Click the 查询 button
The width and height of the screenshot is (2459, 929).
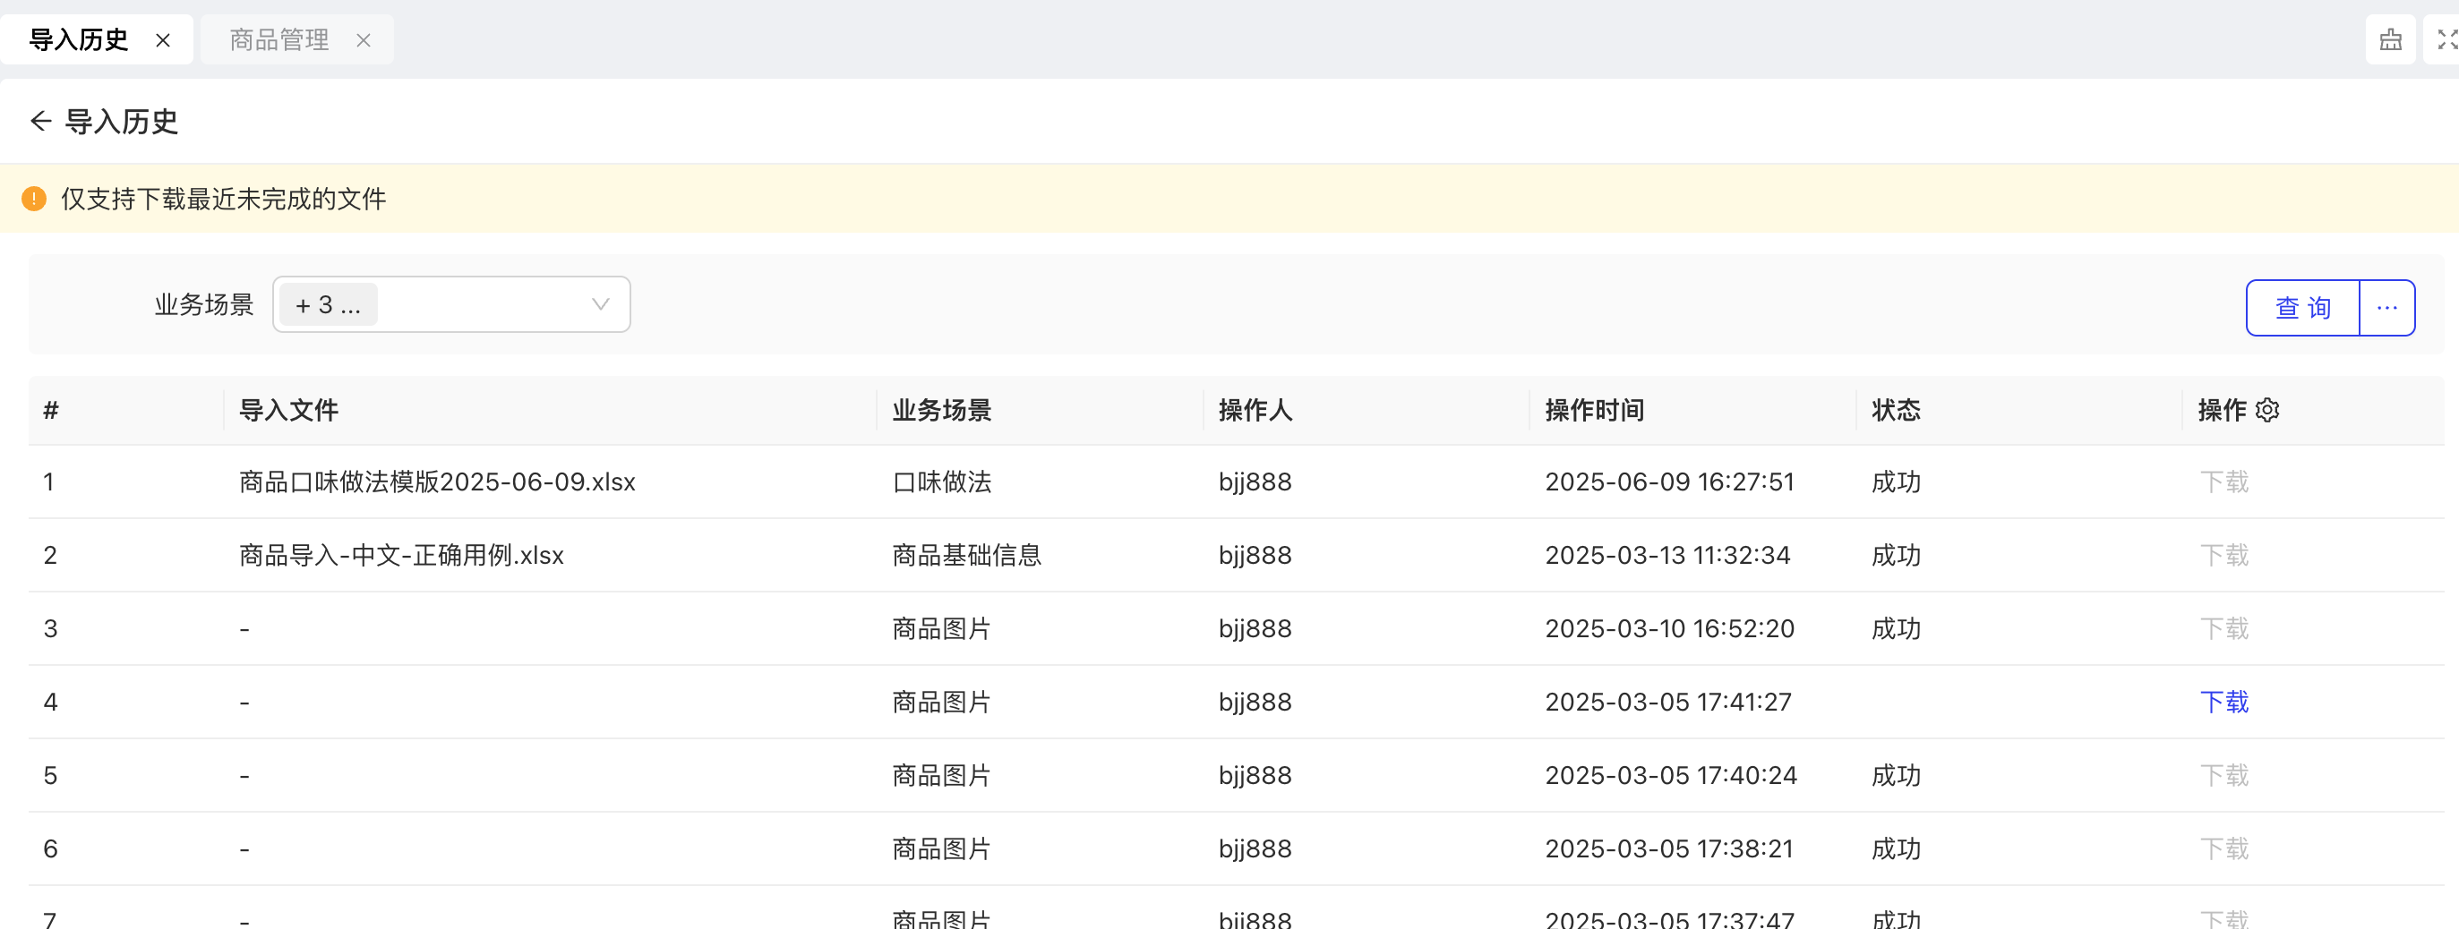2302,308
